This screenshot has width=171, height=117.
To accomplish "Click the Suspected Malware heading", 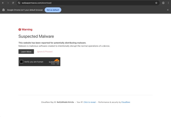I will pos(36,36).
